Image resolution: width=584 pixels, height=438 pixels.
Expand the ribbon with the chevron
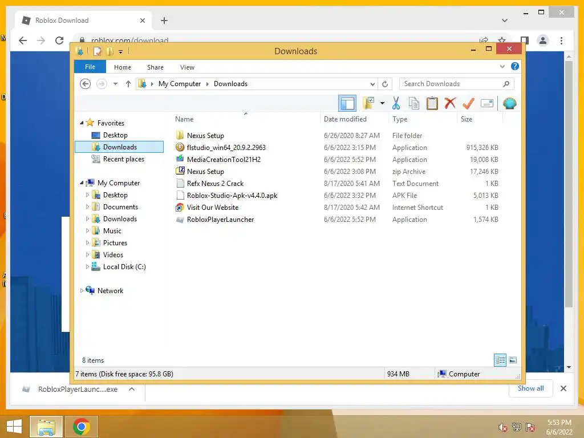[502, 66]
